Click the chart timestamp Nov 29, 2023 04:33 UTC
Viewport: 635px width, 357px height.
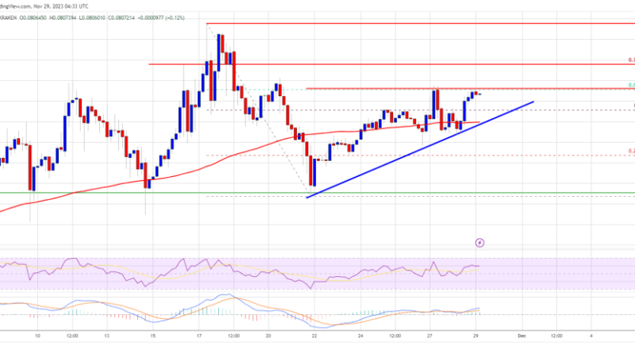61,6
